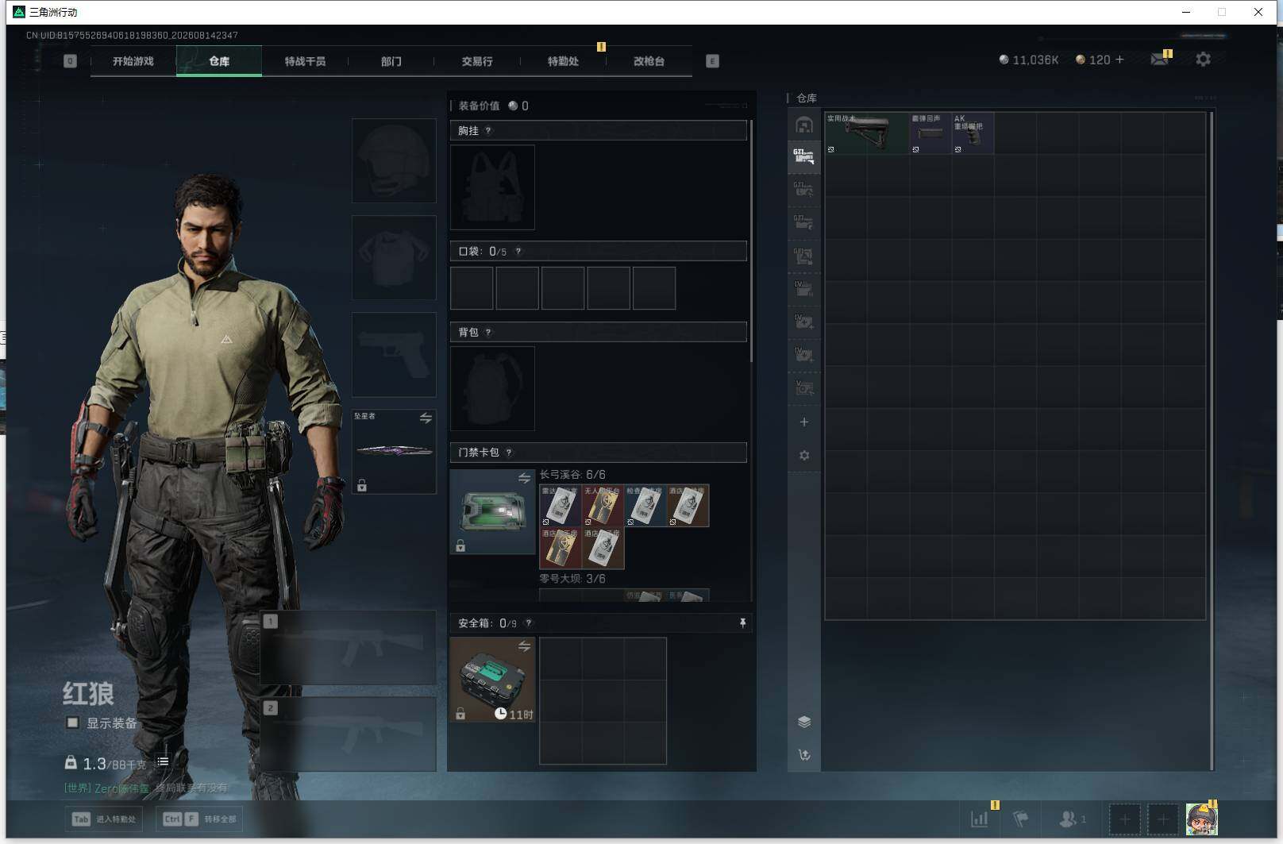
Task: Select the empty pistol slot
Action: pos(394,354)
